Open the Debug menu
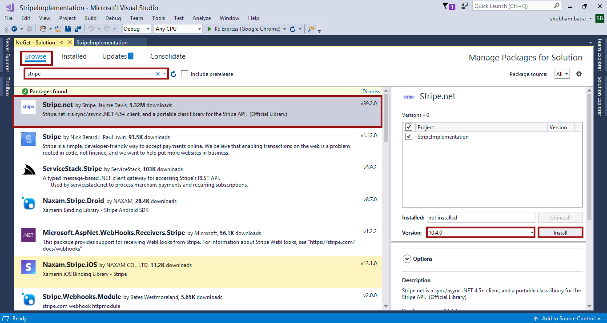 [x=113, y=18]
